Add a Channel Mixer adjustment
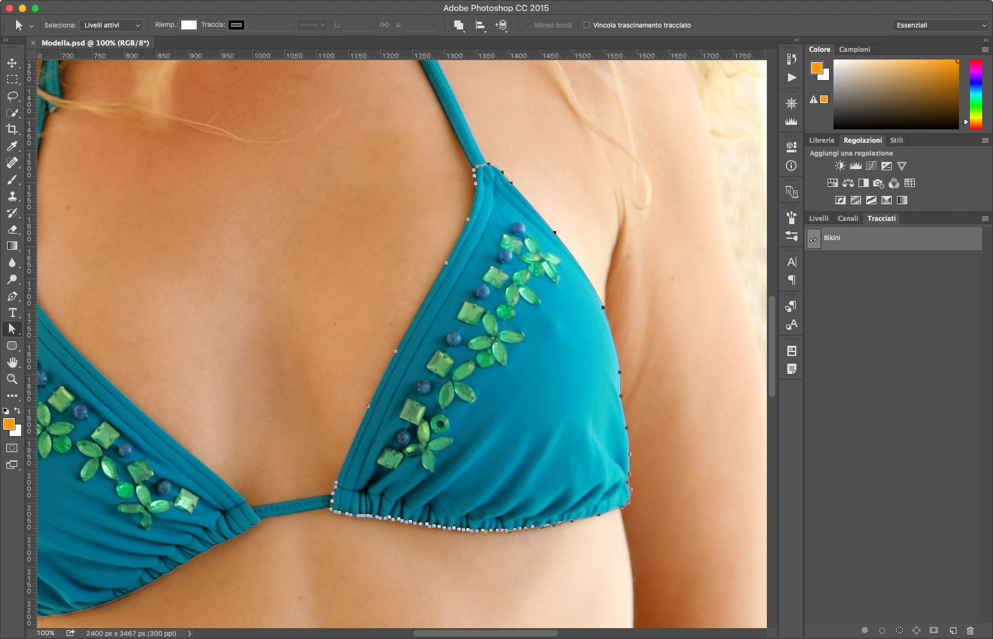This screenshot has width=993, height=639. point(894,183)
